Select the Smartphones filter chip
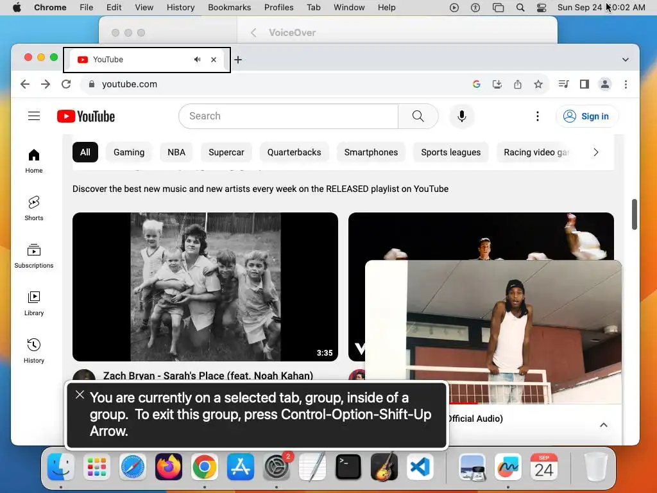Viewport: 657px width, 493px height. click(371, 152)
